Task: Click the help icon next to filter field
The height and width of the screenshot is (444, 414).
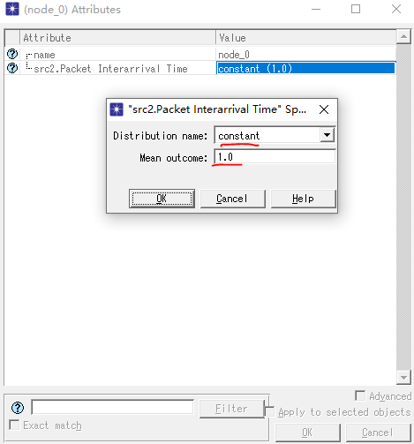Action: point(18,408)
